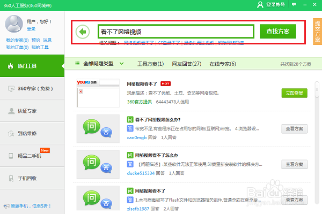Open 360专家(免费) sidebar item

[32, 88]
